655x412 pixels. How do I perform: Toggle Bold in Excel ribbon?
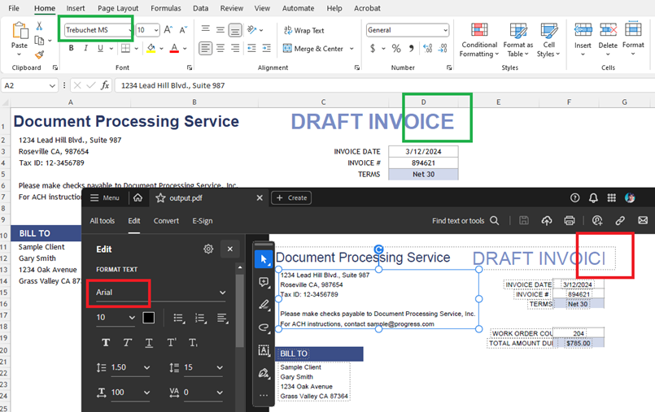click(x=72, y=49)
